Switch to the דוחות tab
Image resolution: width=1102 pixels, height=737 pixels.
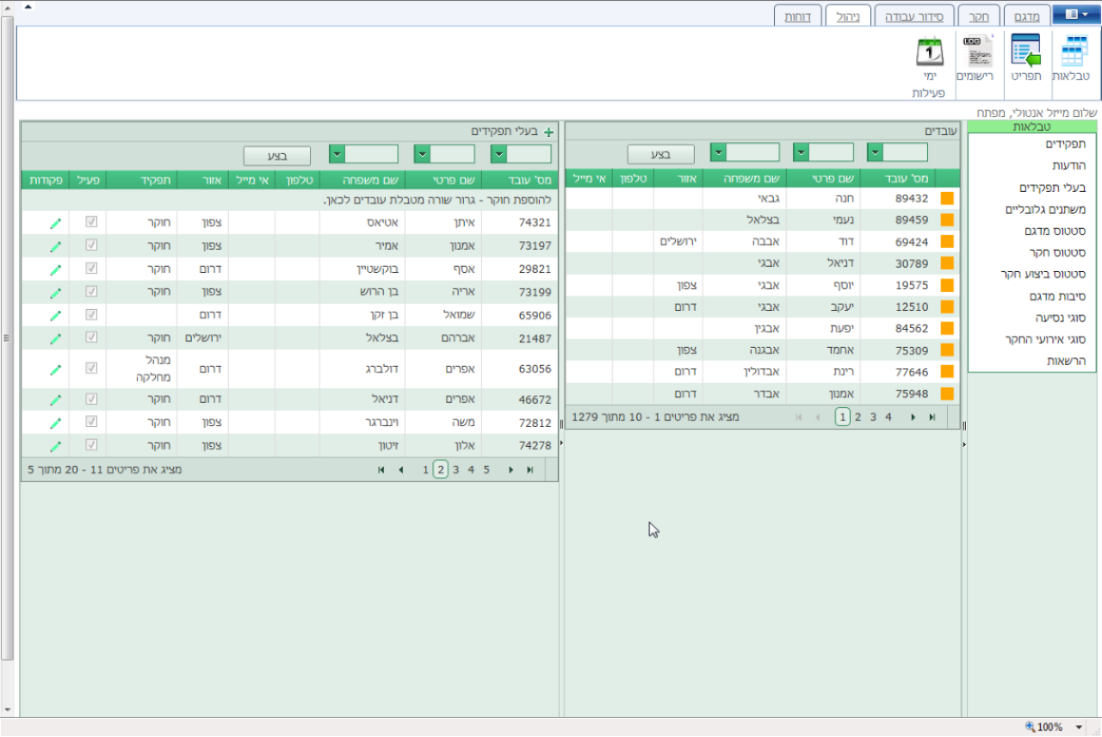(x=797, y=15)
